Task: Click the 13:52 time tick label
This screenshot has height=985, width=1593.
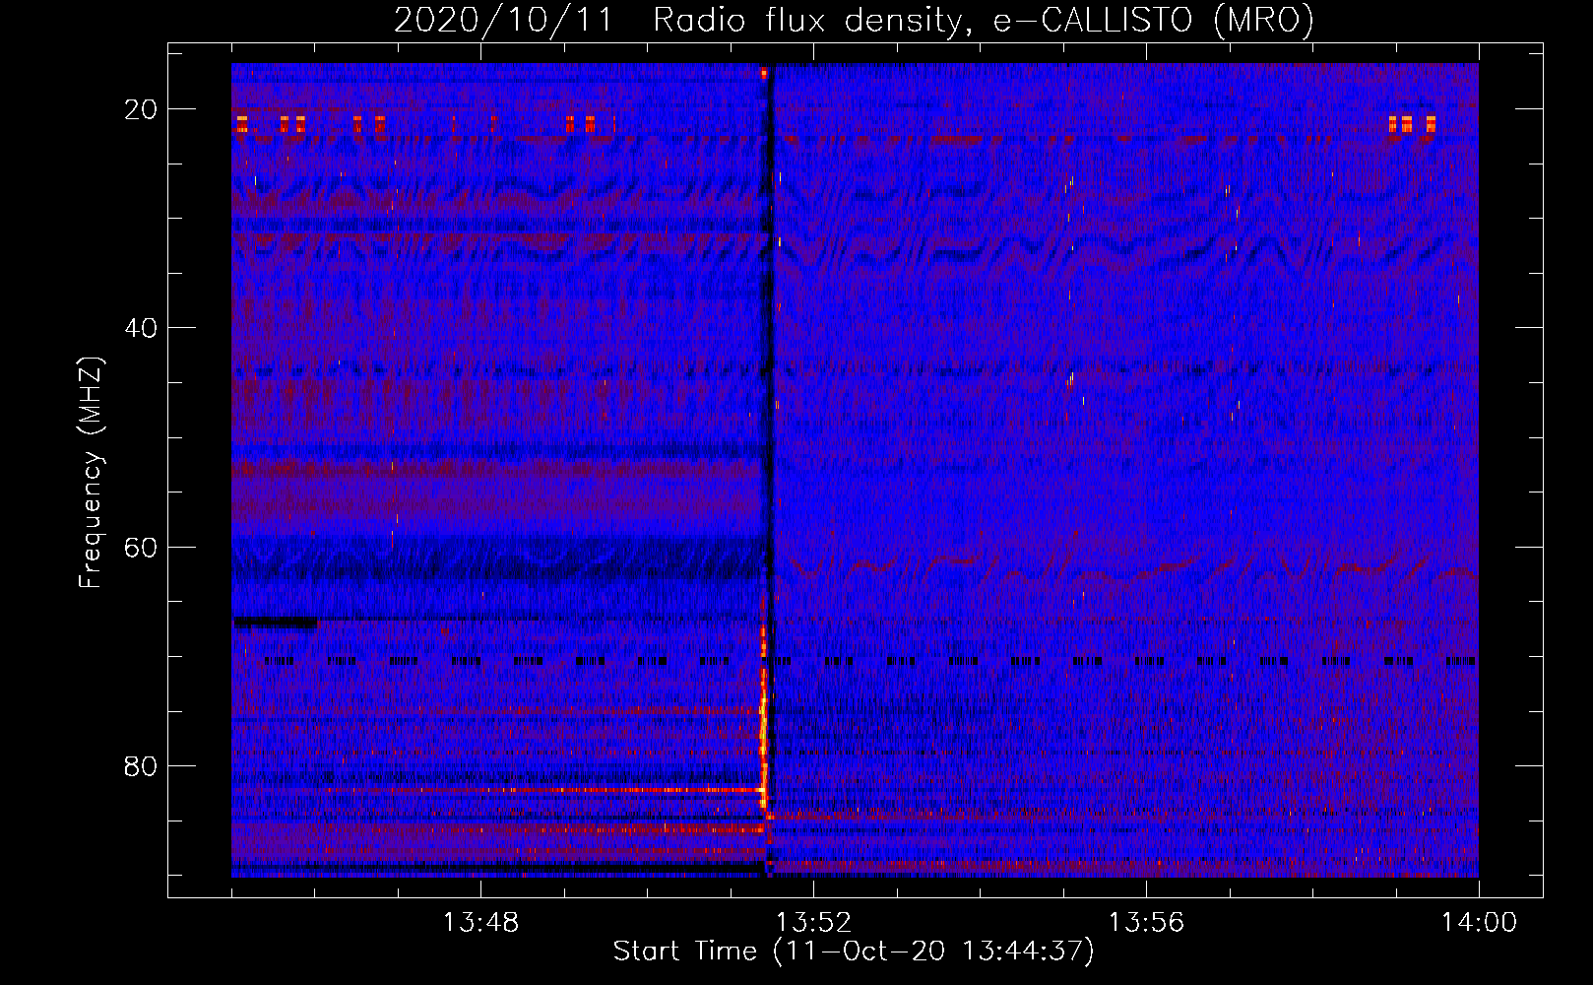Action: (x=812, y=923)
